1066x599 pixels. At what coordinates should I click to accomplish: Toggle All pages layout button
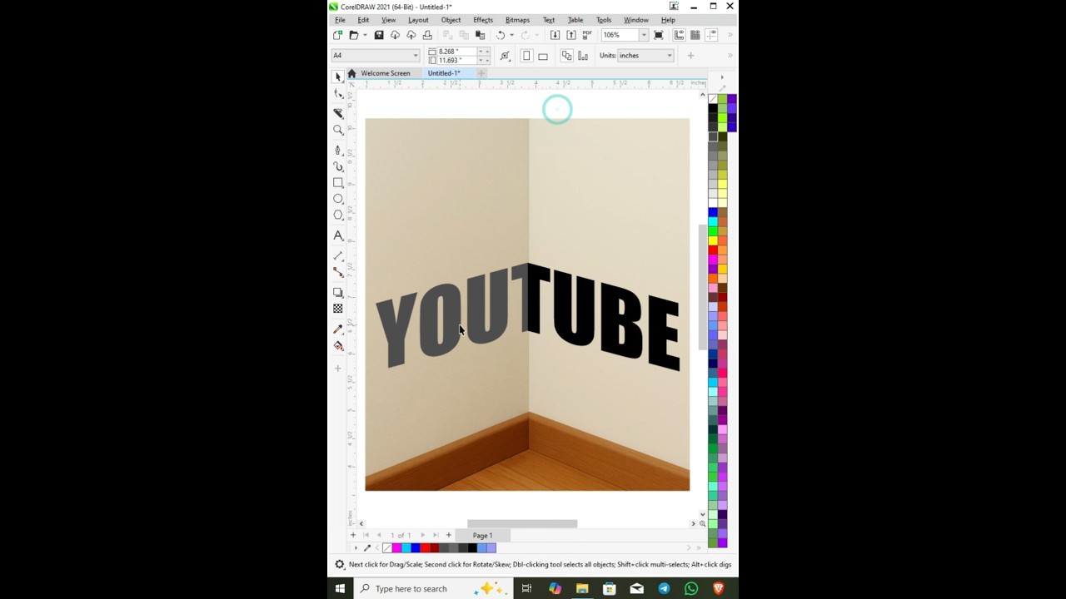pos(567,56)
